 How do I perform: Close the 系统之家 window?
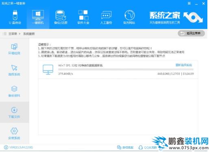click(203, 4)
